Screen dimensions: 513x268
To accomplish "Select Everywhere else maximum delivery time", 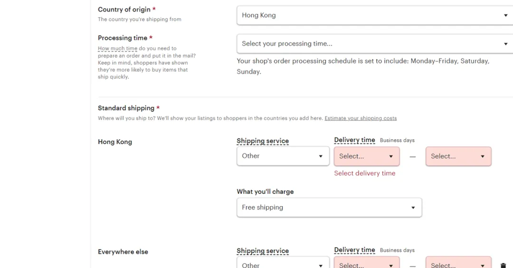I will (x=458, y=265).
